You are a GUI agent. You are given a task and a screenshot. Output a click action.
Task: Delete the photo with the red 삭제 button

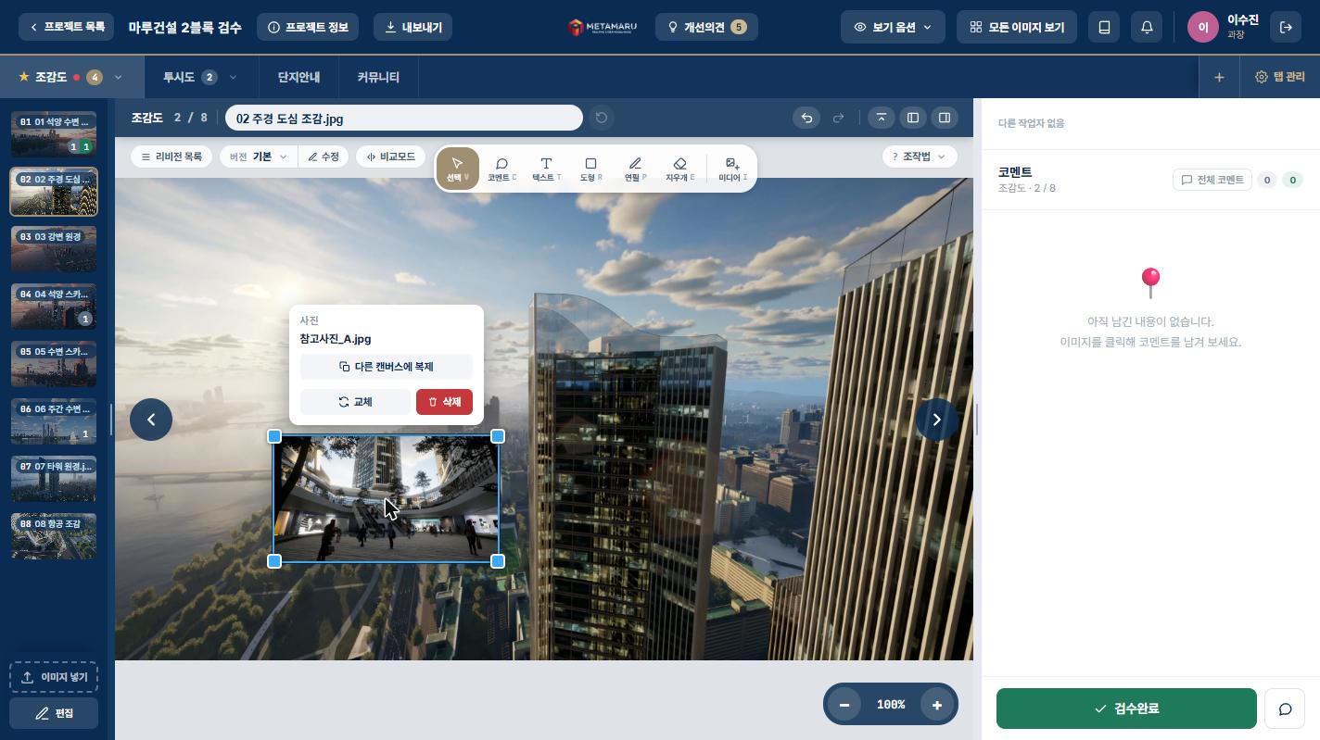pyautogui.click(x=444, y=402)
